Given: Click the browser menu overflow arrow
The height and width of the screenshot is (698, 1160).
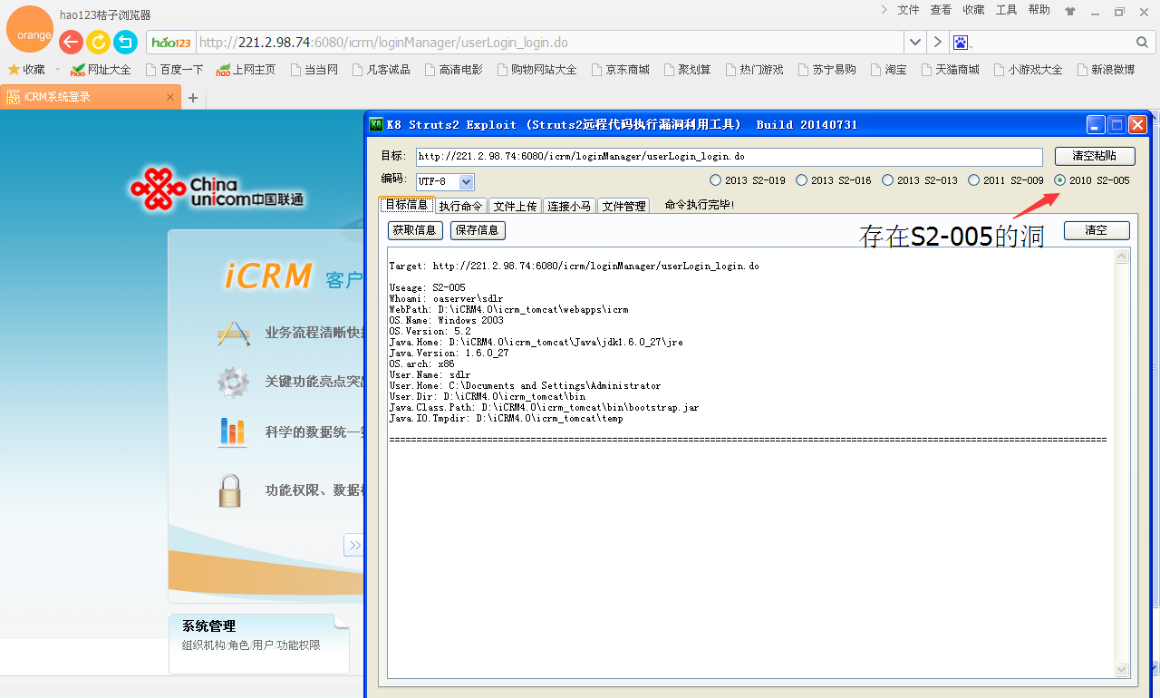Looking at the screenshot, I should click(x=884, y=10).
